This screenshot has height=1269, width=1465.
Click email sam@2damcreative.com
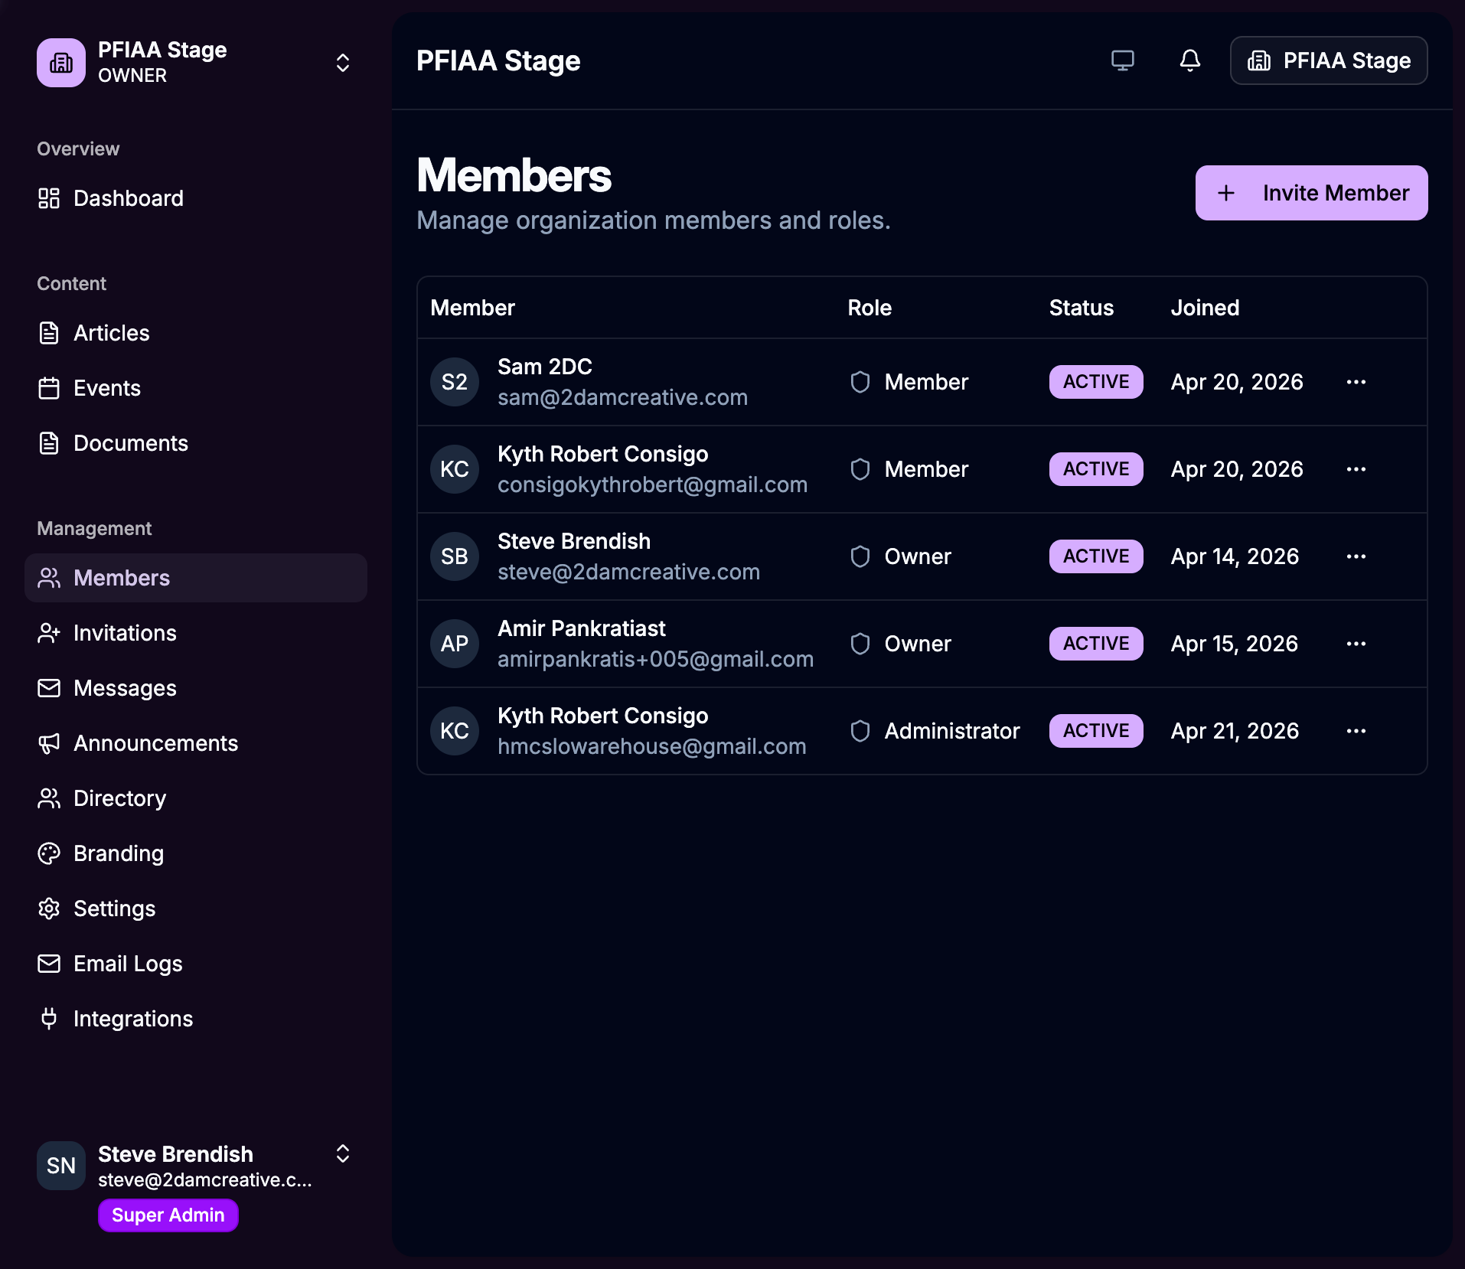click(x=622, y=397)
